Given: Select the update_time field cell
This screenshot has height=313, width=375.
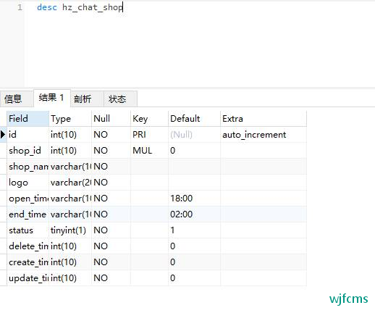Looking at the screenshot, I should [x=28, y=278].
